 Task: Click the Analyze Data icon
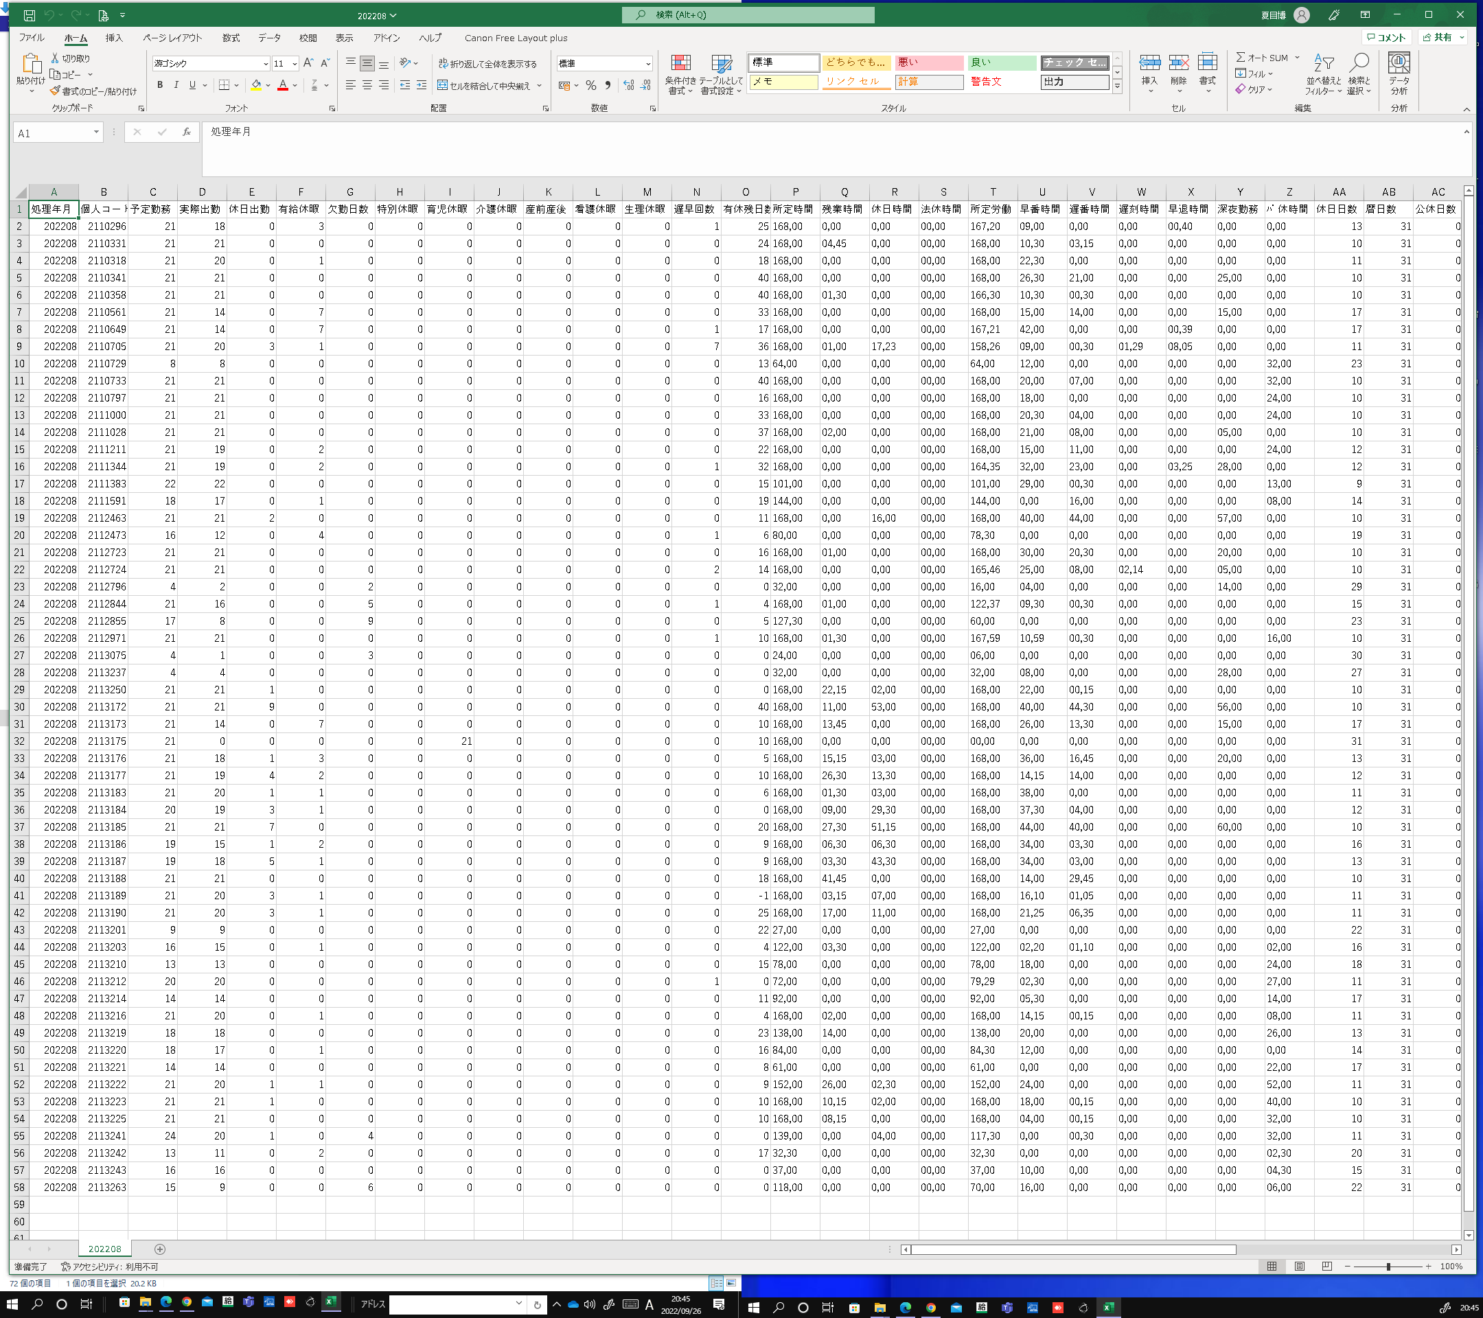pyautogui.click(x=1398, y=64)
